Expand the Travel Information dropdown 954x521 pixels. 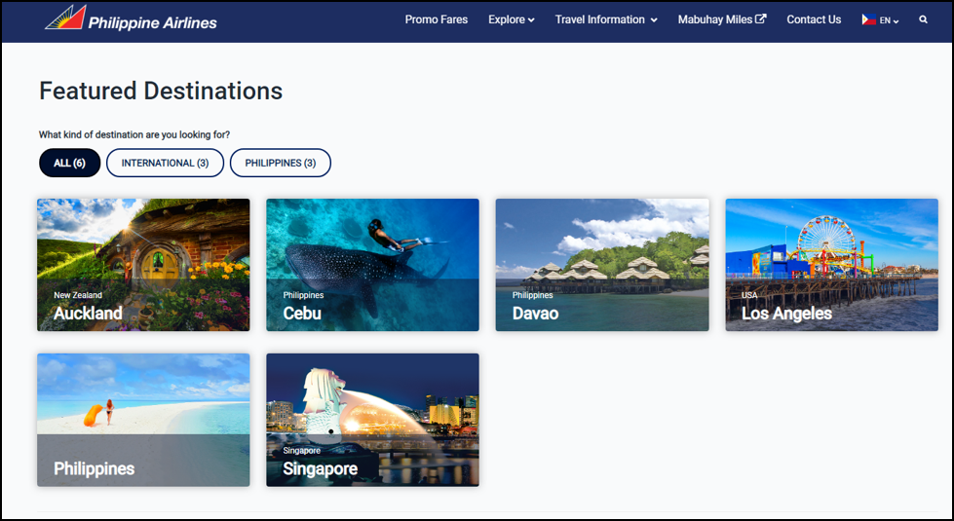click(606, 19)
